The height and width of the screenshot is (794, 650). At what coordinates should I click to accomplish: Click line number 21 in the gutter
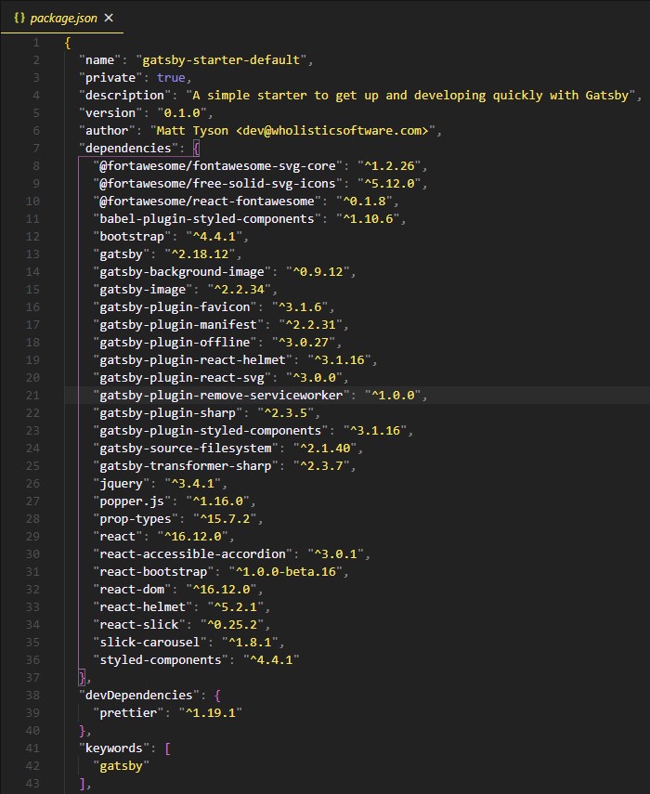33,395
